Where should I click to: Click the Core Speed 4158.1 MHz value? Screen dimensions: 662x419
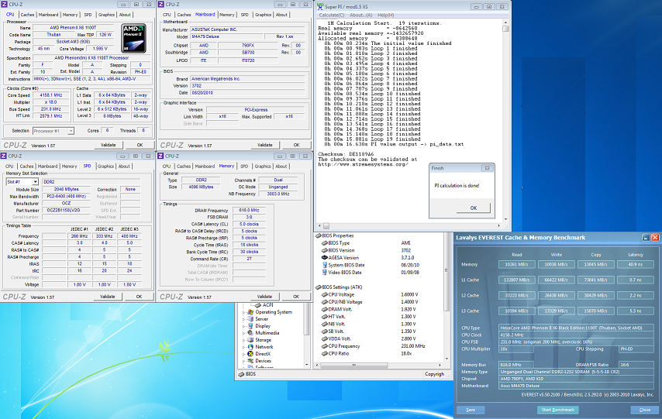pos(52,95)
